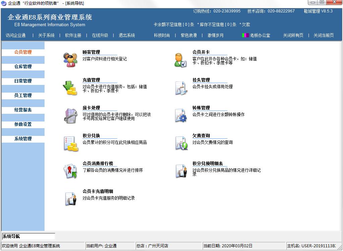Image resolution: width=343 pixels, height=251 pixels.
Task: Open the 顾客管理 people icon
Action: (x=70, y=60)
